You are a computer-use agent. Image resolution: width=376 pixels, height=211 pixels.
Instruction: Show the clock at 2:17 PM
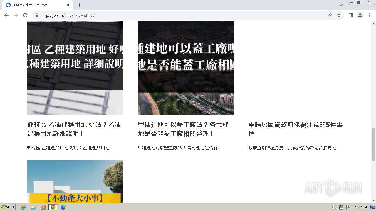361,207
